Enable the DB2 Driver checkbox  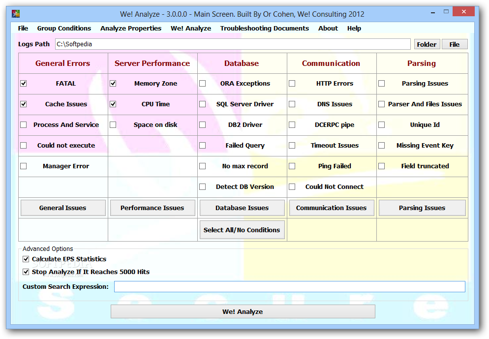(203, 125)
